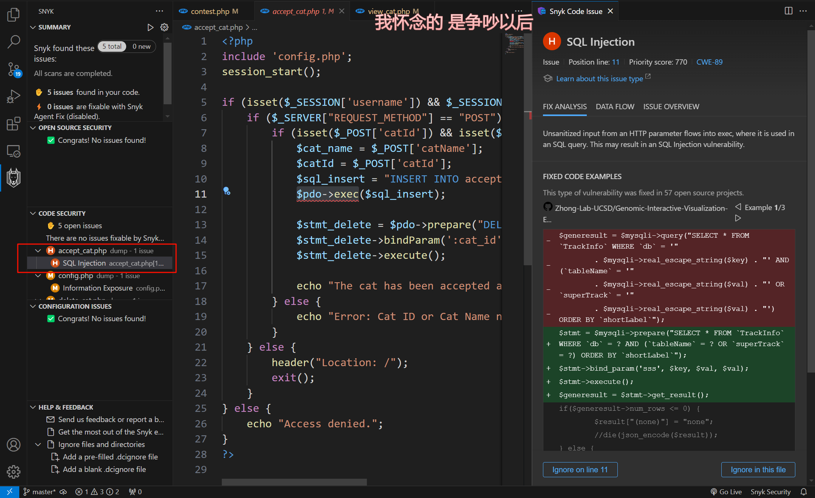Toggle the 0 new issues filter

point(141,46)
